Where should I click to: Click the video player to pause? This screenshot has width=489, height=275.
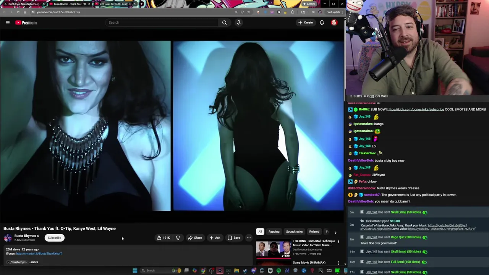click(172, 126)
